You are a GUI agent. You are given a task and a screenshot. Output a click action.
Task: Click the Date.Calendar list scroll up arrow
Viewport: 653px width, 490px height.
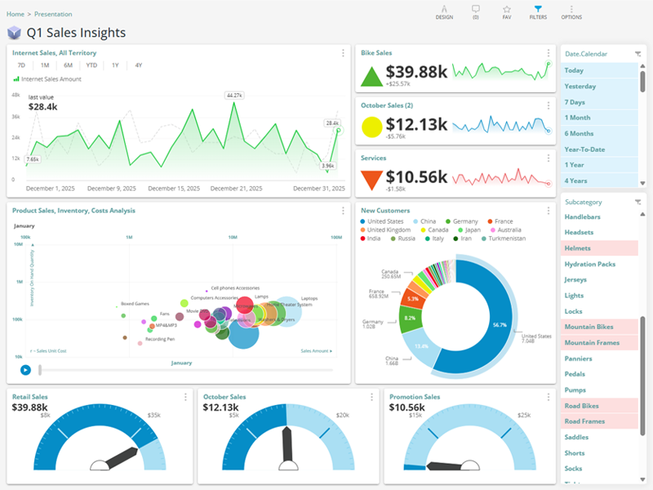click(x=642, y=66)
